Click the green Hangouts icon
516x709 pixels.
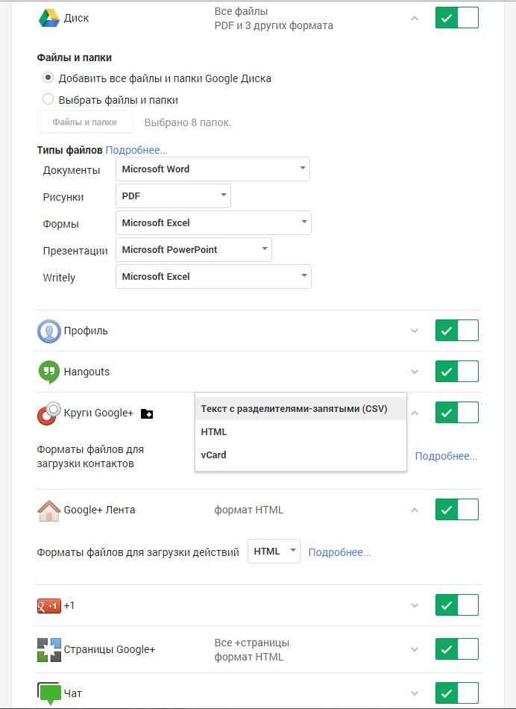point(48,372)
